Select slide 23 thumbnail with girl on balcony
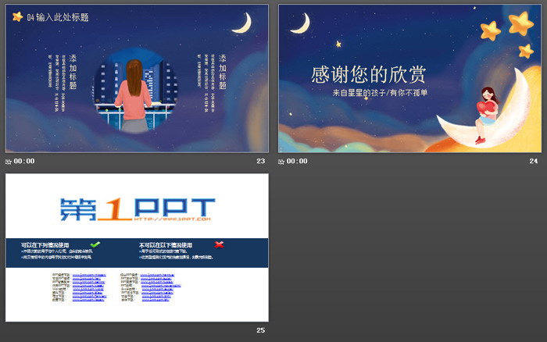 click(137, 78)
